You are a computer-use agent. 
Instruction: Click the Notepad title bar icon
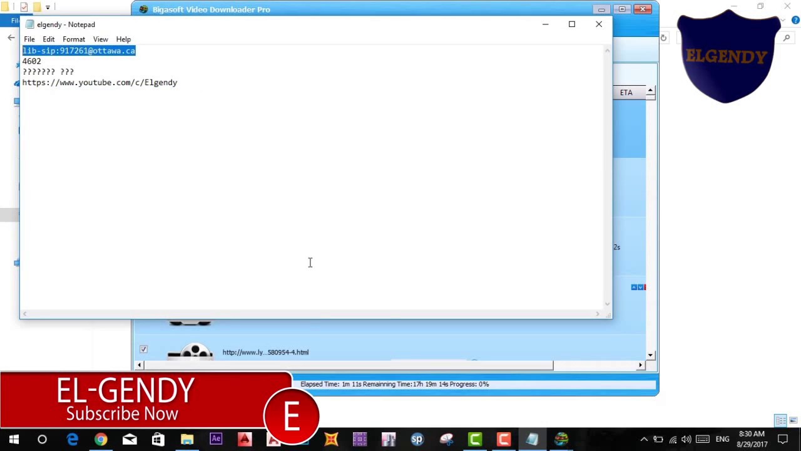[x=29, y=24]
